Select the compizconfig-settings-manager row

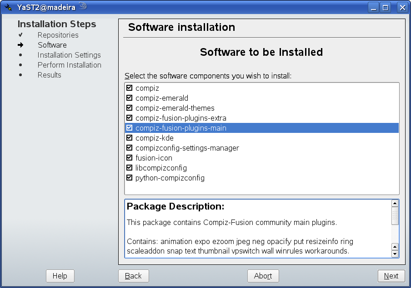click(x=261, y=148)
